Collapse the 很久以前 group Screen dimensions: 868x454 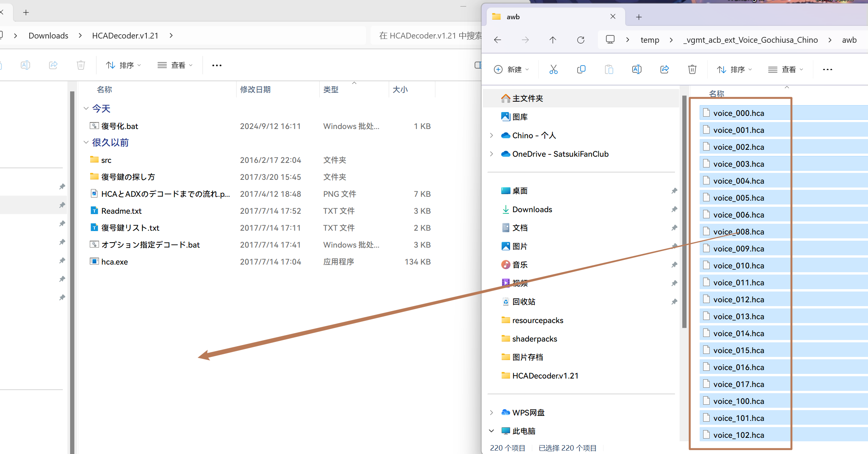tap(86, 142)
